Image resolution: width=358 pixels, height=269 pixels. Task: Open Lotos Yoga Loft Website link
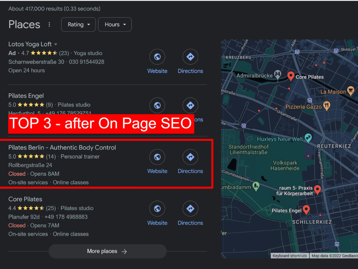tap(157, 71)
